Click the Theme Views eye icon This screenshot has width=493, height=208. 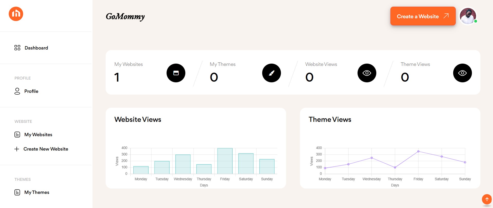[x=462, y=73]
